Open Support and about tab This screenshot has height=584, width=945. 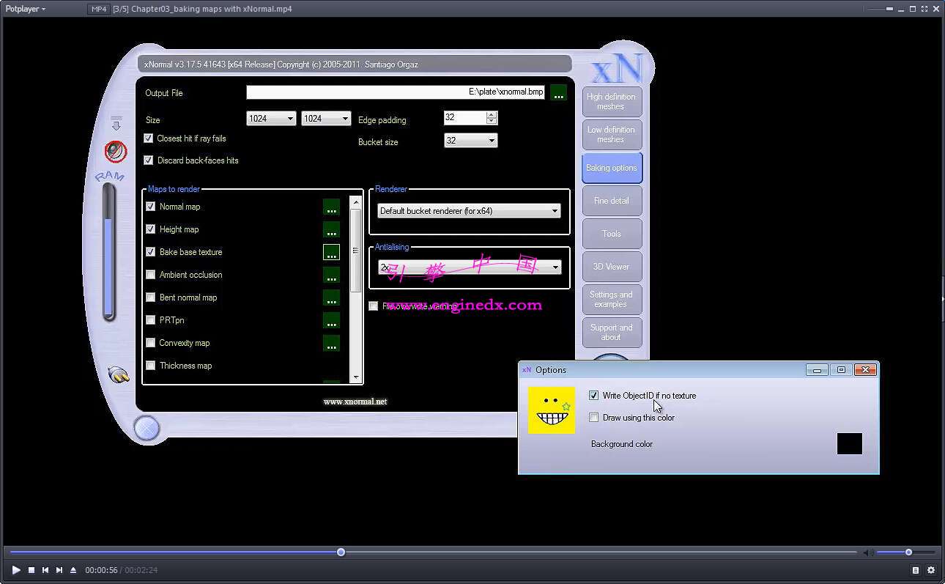point(612,333)
